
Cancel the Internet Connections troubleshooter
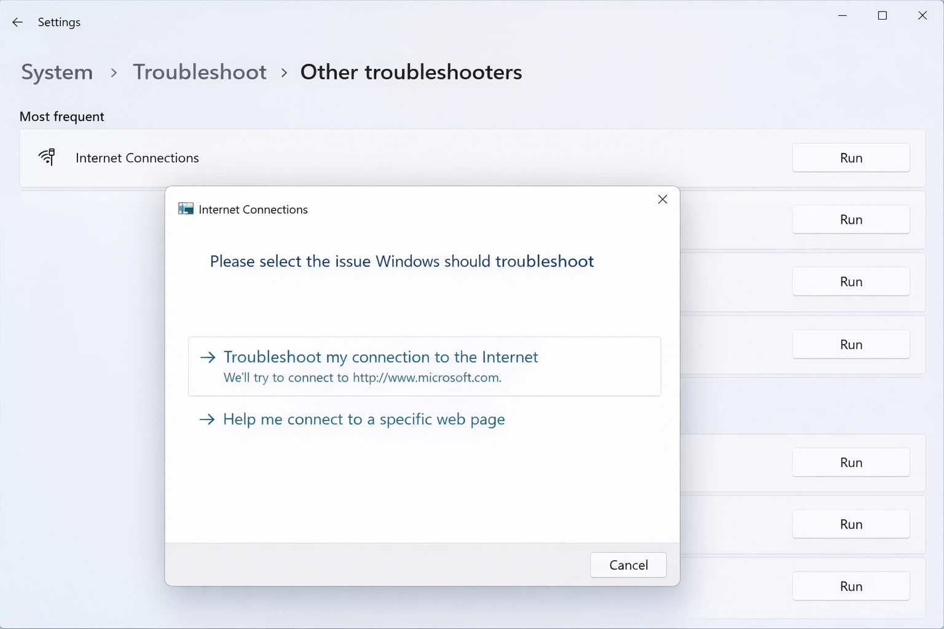tap(628, 565)
